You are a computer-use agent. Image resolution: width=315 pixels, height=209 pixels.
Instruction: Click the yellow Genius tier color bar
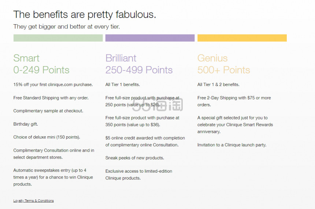(242, 38)
